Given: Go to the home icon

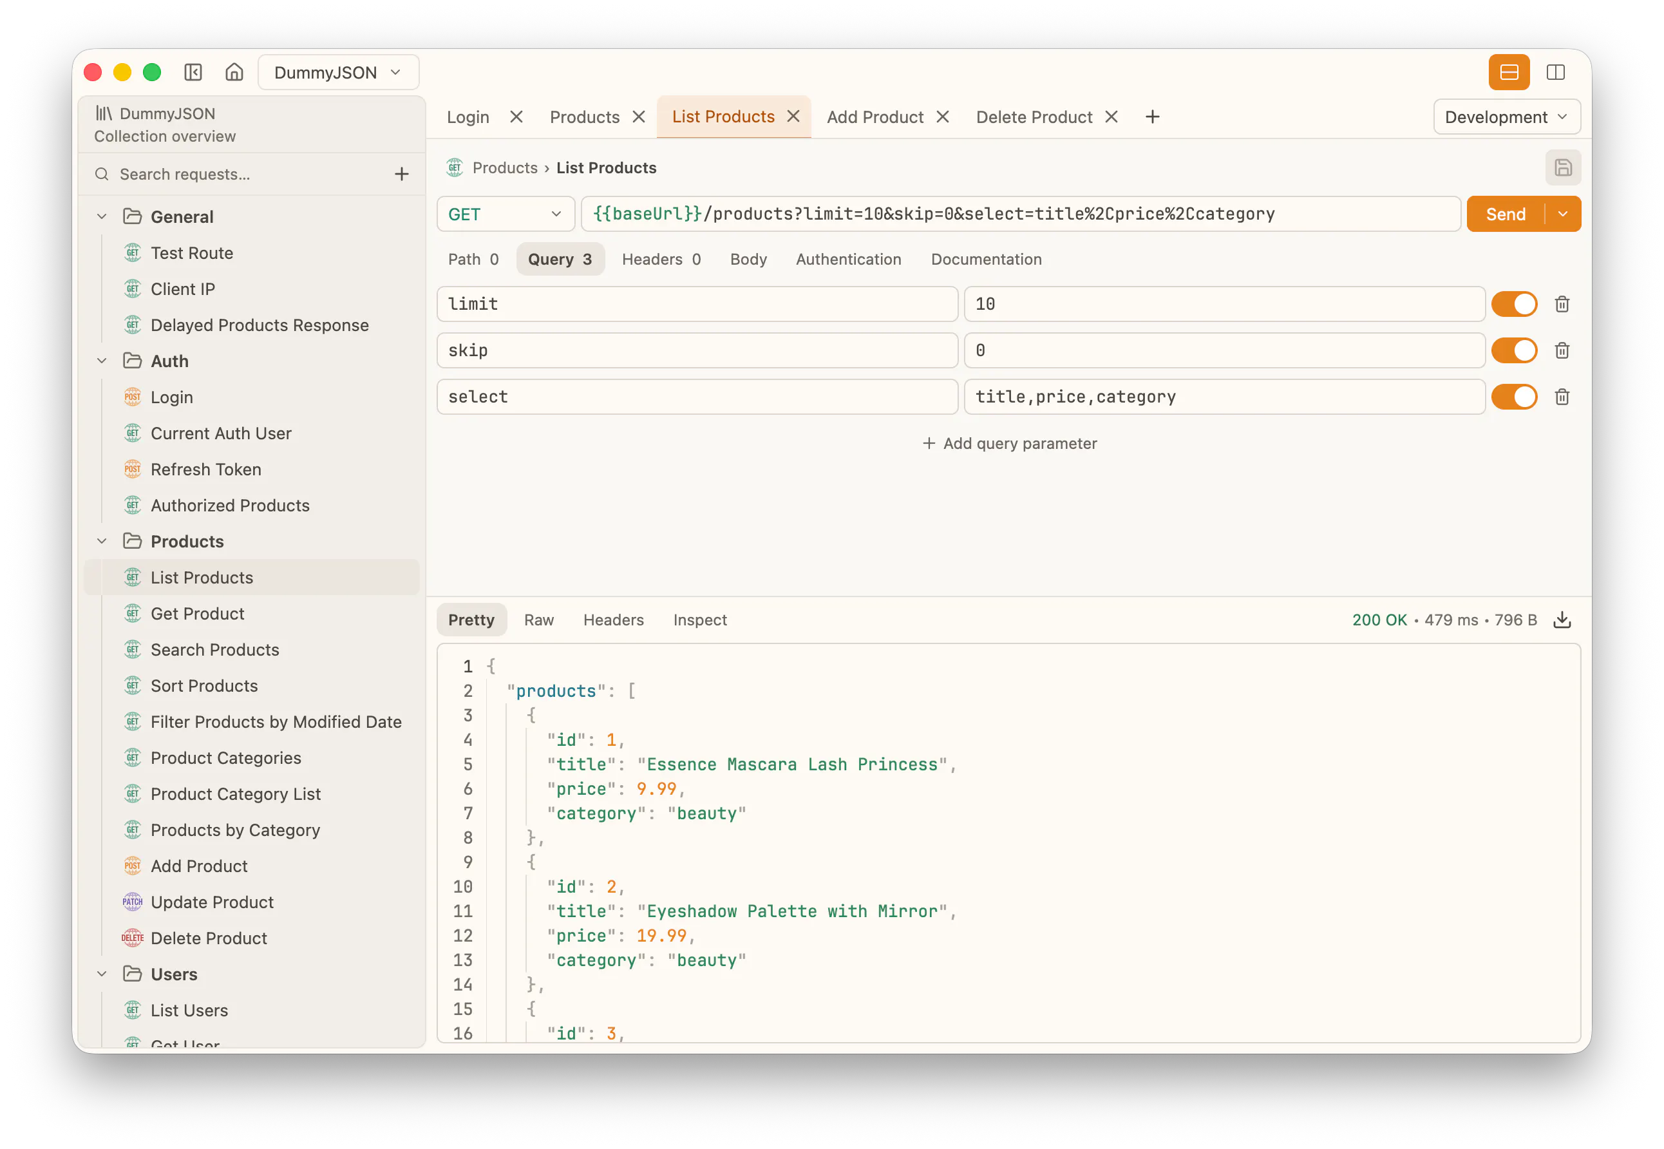Looking at the screenshot, I should (x=234, y=73).
